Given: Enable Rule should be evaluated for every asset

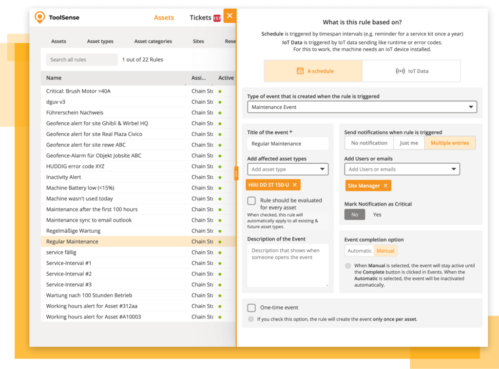Looking at the screenshot, I should point(251,201).
